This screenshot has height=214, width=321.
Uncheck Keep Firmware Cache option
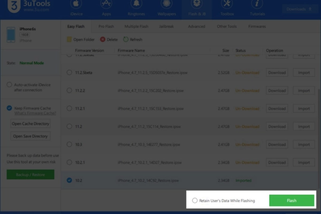point(10,108)
